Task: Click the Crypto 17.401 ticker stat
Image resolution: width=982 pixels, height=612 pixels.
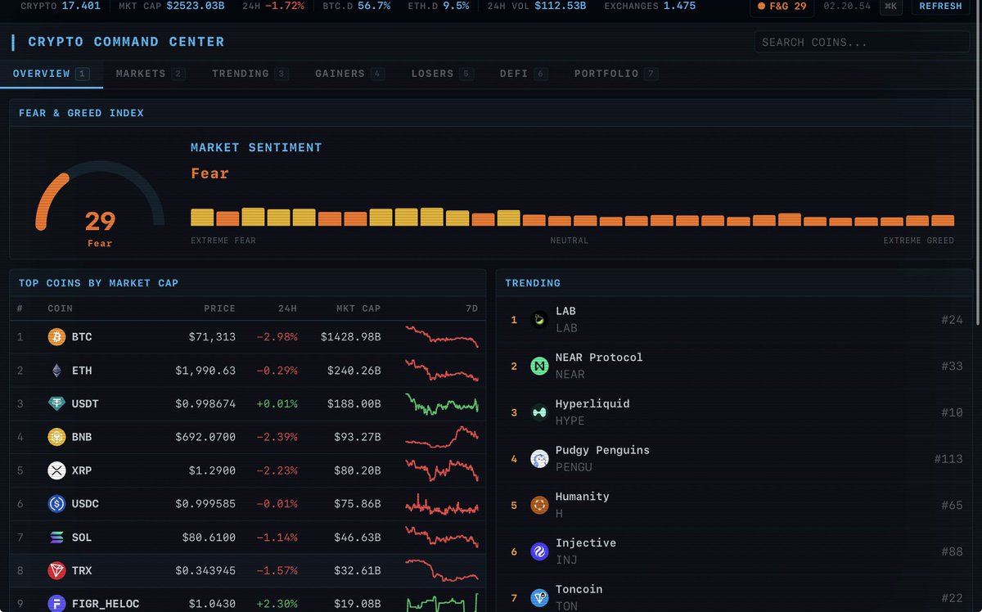Action: tap(61, 6)
